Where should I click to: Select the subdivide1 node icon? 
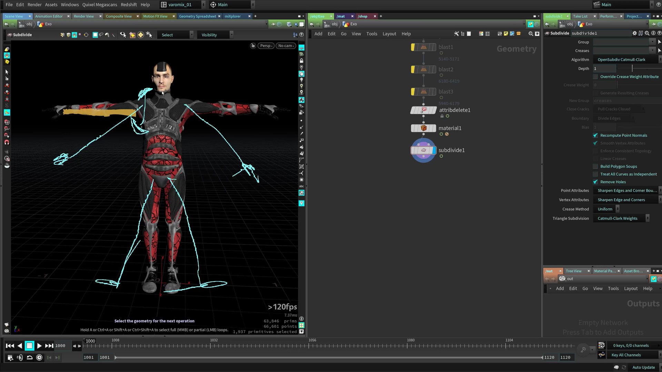point(423,150)
